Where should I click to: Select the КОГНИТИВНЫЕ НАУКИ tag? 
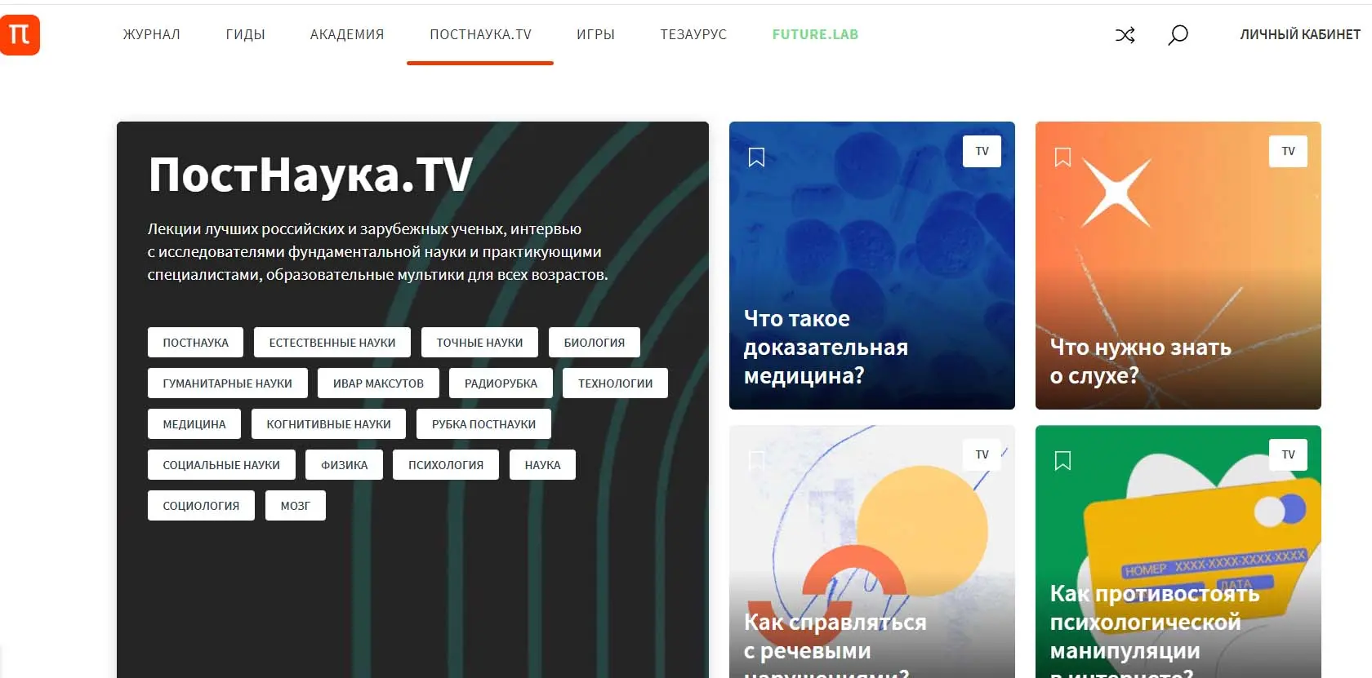328,424
